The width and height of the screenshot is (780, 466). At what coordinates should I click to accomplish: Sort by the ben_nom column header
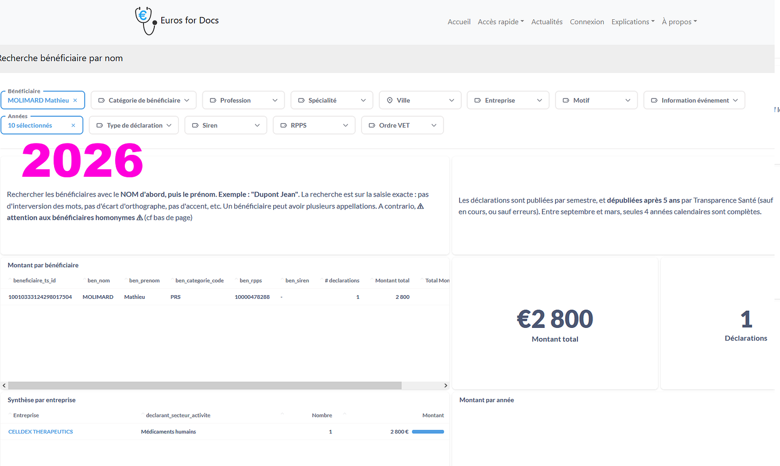pos(99,281)
